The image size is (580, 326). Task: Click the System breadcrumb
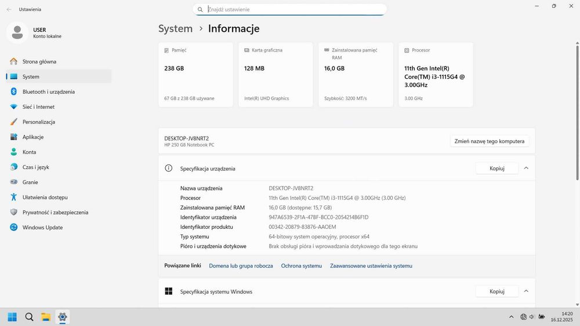tap(175, 28)
